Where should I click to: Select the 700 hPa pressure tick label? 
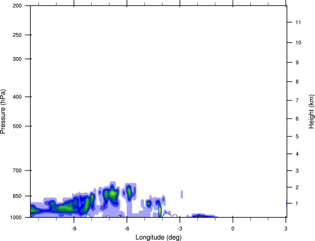(x=18, y=171)
